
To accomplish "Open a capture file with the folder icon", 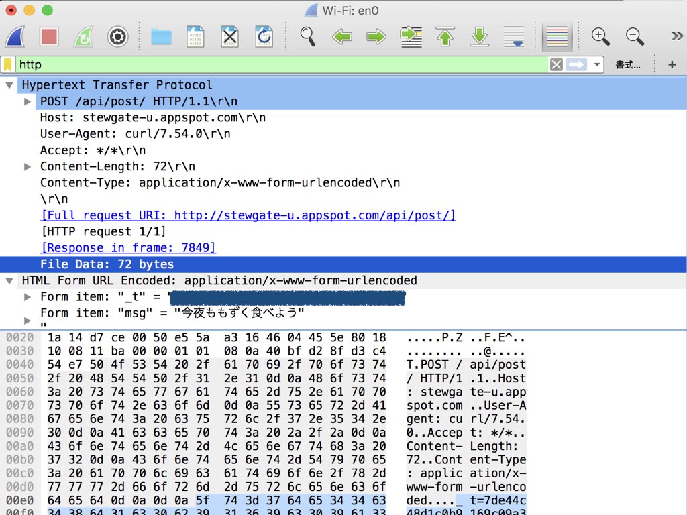I will (x=161, y=37).
